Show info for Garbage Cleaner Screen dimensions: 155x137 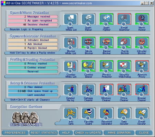pos(88,94)
